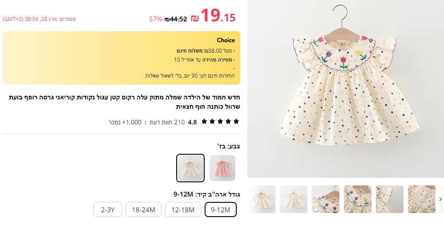Viewport: 444px width, 230px height.
Task: Click the main dress product image
Action: point(345,89)
